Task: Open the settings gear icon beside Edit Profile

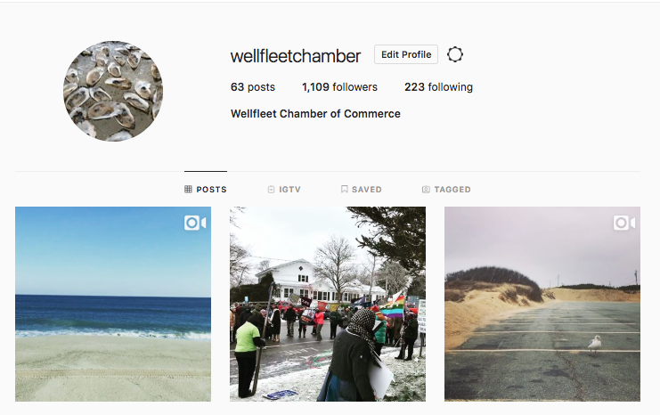Action: point(454,54)
